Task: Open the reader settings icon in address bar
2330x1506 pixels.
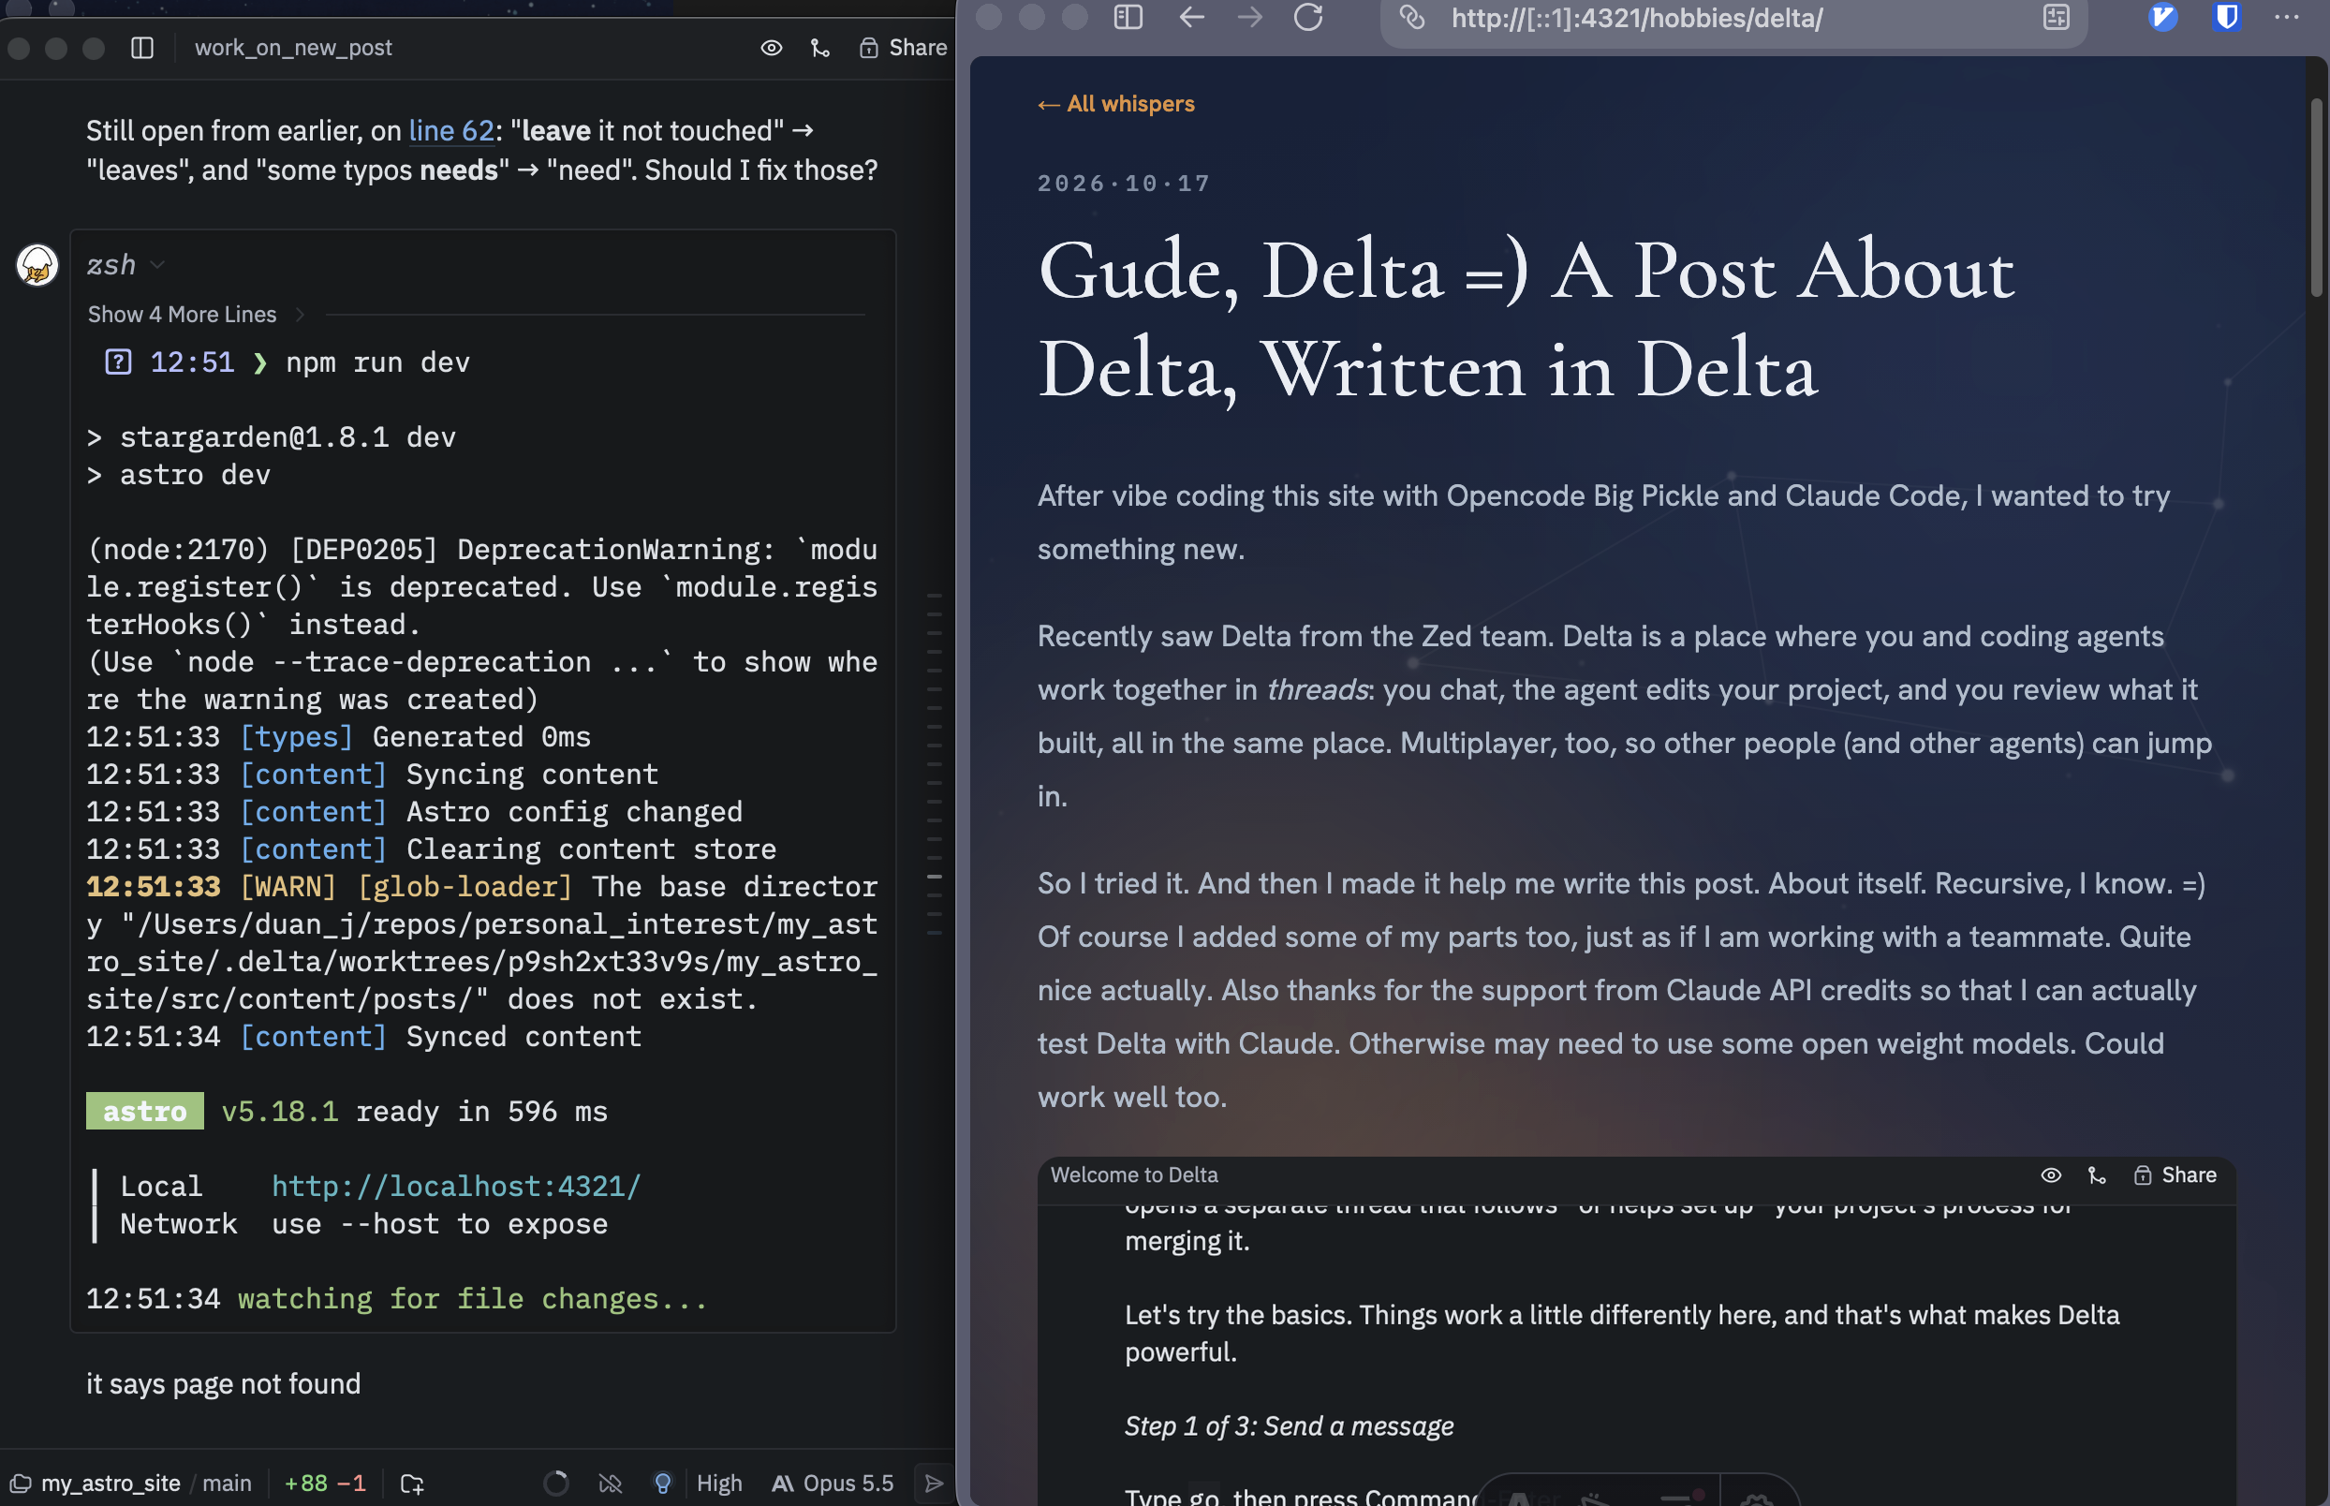Action: pyautogui.click(x=2057, y=18)
